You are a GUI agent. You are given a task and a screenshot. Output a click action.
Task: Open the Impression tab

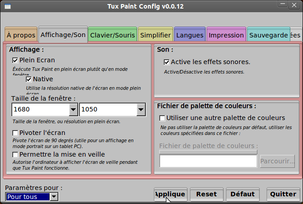click(226, 35)
